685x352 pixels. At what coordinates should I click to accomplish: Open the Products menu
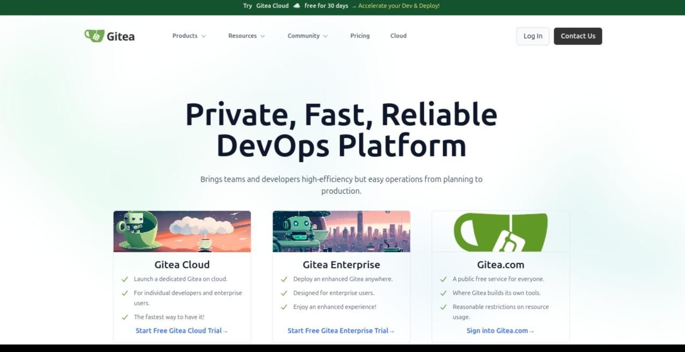(x=189, y=36)
